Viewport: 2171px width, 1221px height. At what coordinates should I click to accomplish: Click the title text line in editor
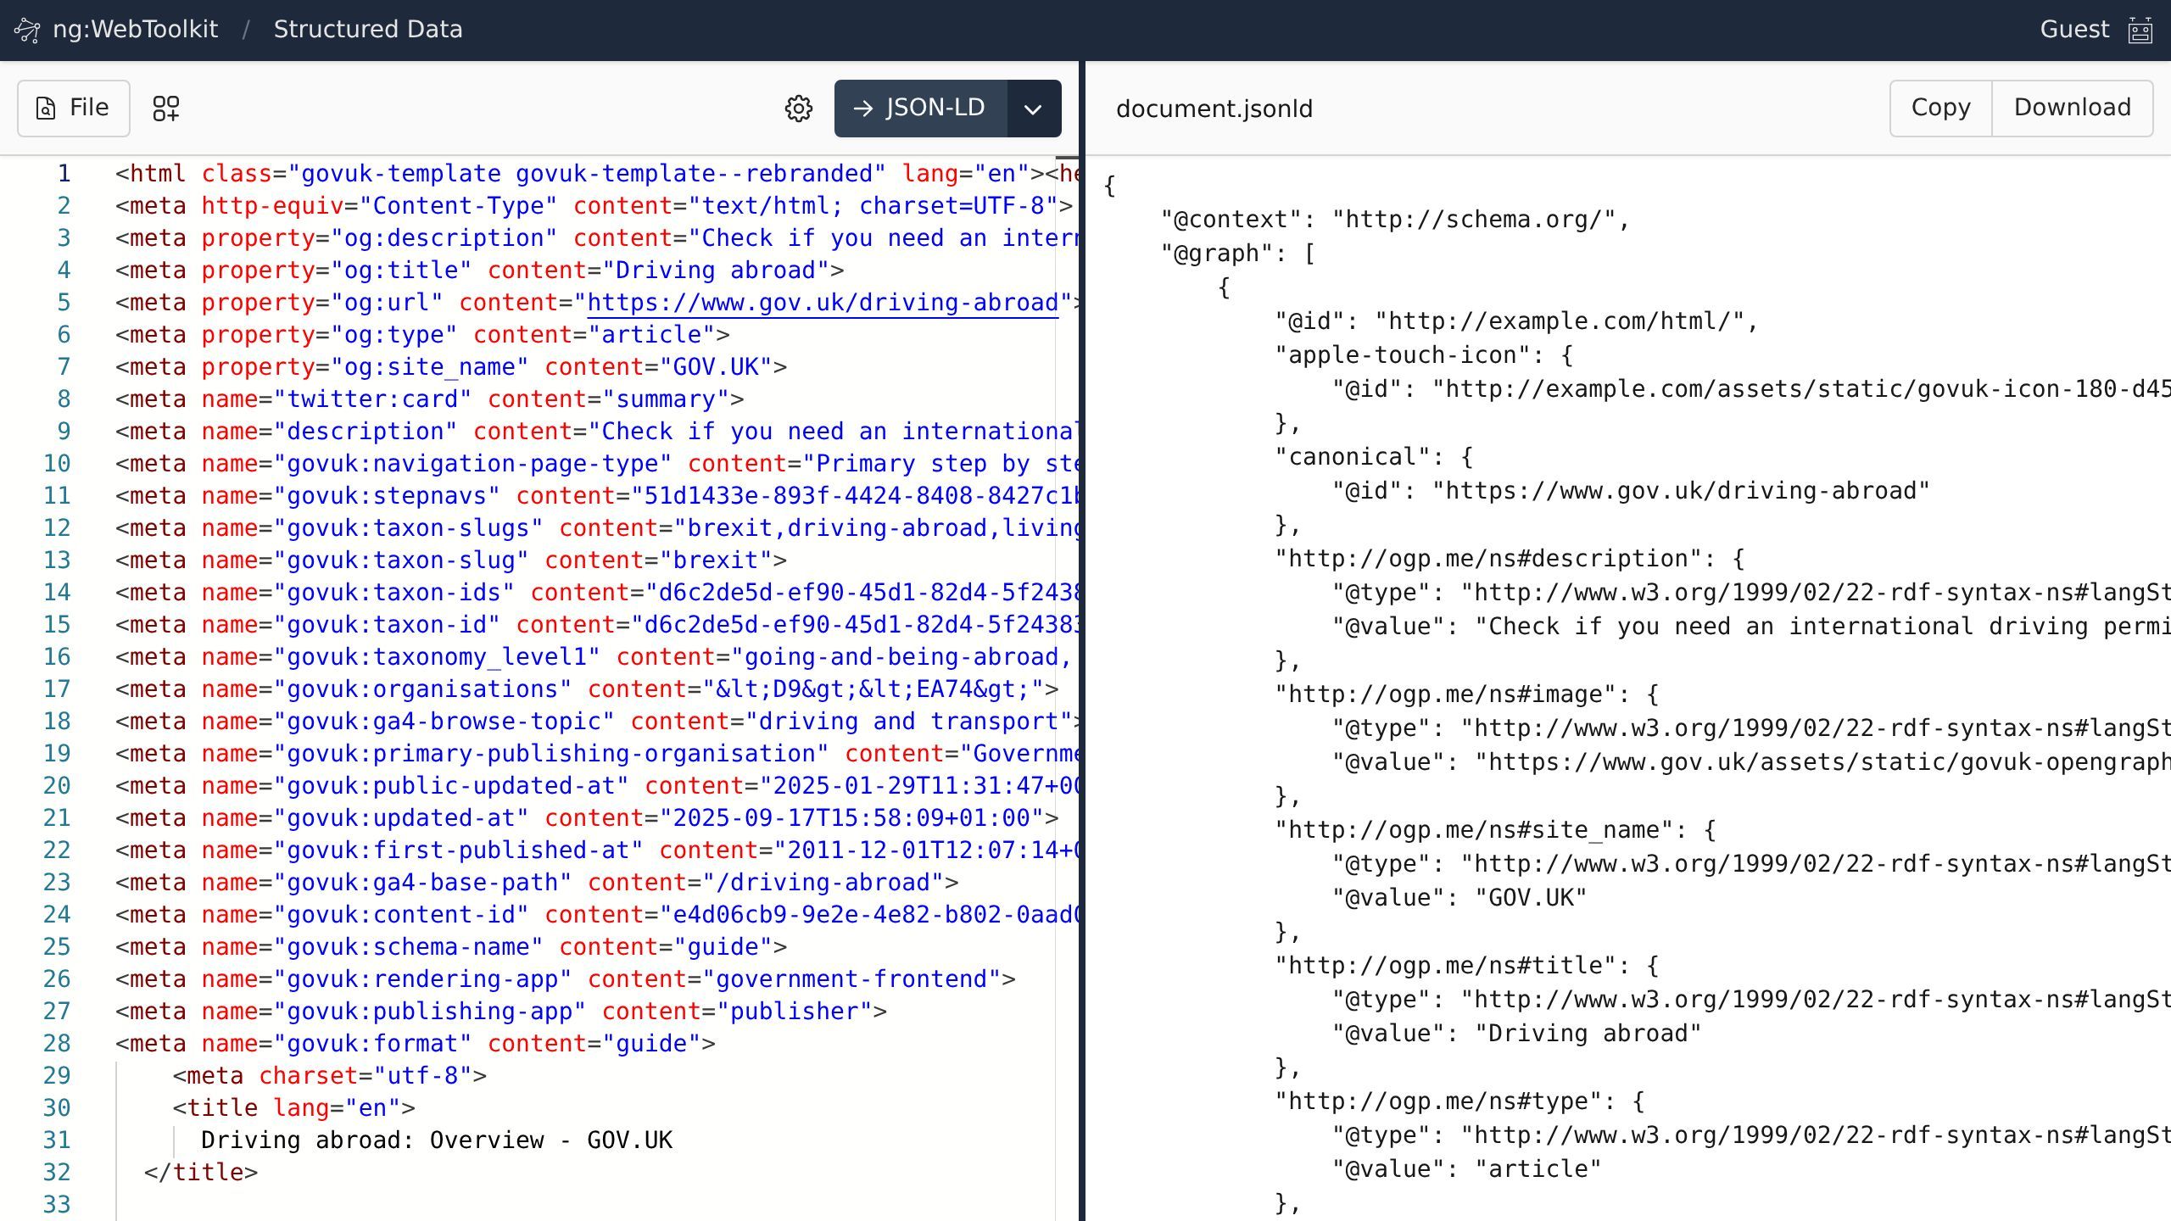coord(436,1140)
